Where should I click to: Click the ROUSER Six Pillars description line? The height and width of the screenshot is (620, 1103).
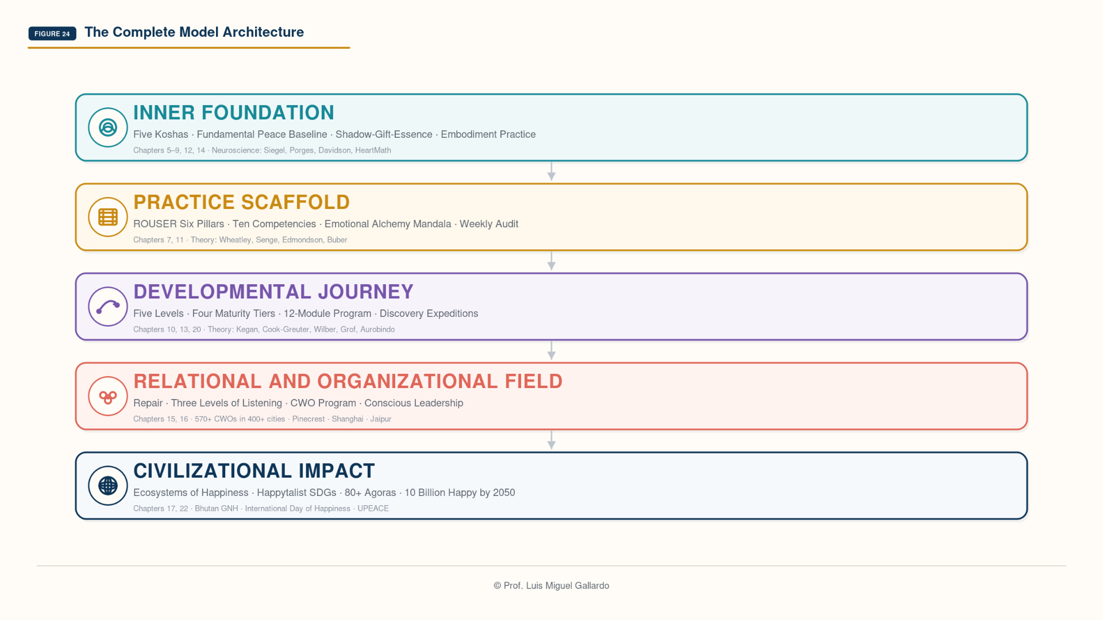(x=326, y=224)
